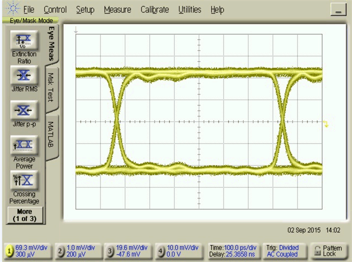Switch to the Msk Test tab

tap(51, 88)
